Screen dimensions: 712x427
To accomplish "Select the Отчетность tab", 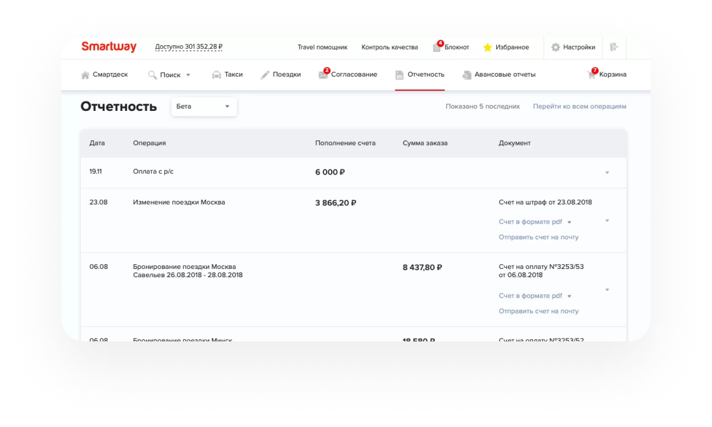I will 420,74.
